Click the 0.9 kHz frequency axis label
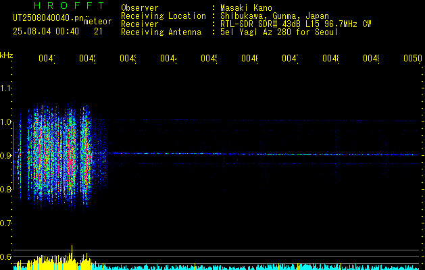This screenshot has height=270, width=425. point(5,156)
